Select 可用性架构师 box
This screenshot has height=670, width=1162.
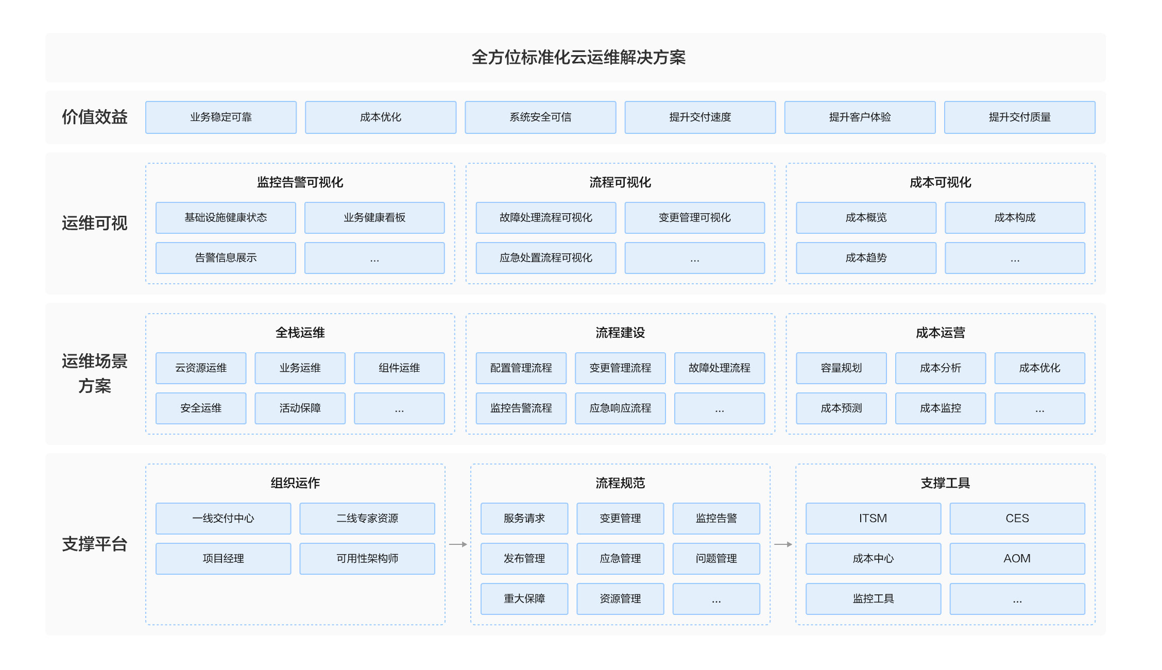tap(367, 559)
